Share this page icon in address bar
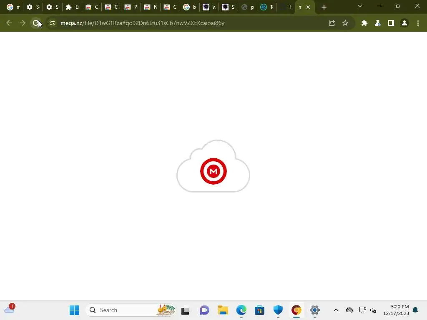The width and height of the screenshot is (427, 320). pyautogui.click(x=332, y=23)
